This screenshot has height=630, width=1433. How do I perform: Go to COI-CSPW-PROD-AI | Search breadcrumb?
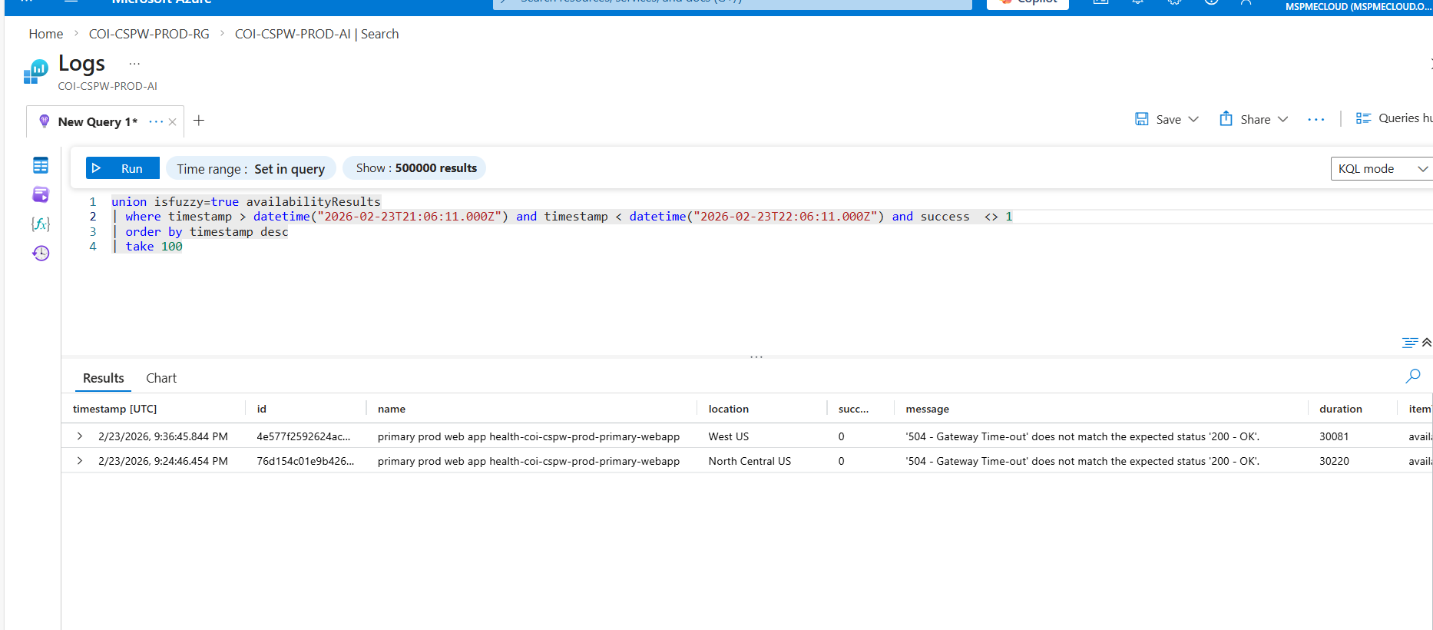click(x=316, y=34)
